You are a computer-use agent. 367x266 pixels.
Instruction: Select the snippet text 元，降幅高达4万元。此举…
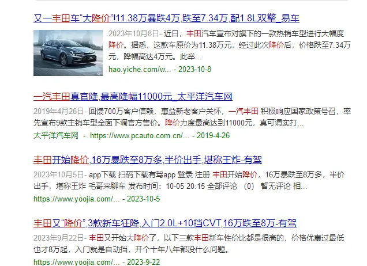click(x=155, y=57)
